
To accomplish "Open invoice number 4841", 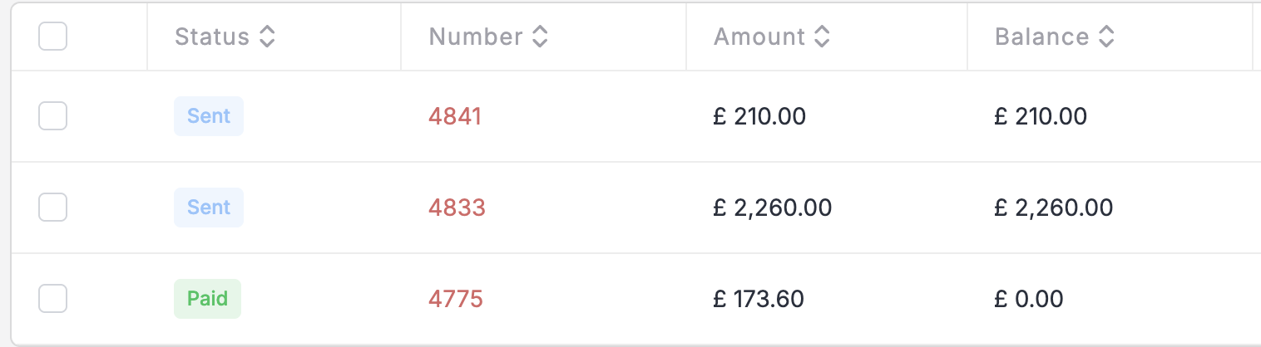I will click(455, 116).
